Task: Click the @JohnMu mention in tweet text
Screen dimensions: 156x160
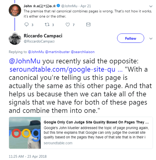Action: pyautogui.click(x=25, y=62)
